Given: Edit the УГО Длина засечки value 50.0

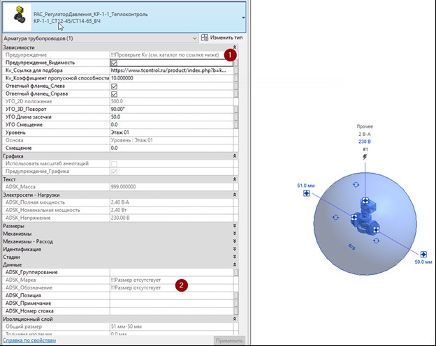Looking at the screenshot, I should click(x=172, y=117).
